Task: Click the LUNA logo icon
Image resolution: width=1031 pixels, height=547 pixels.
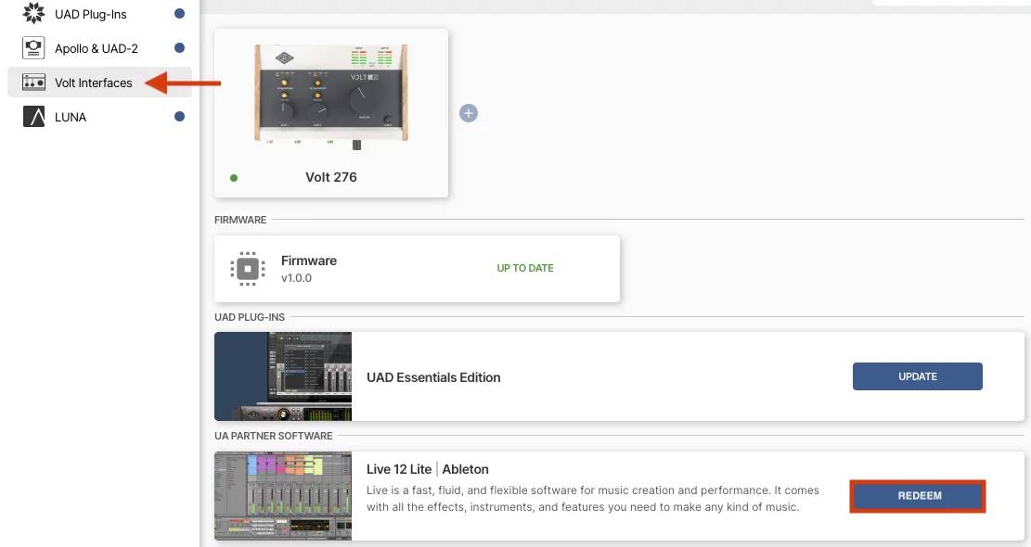Action: (x=33, y=117)
